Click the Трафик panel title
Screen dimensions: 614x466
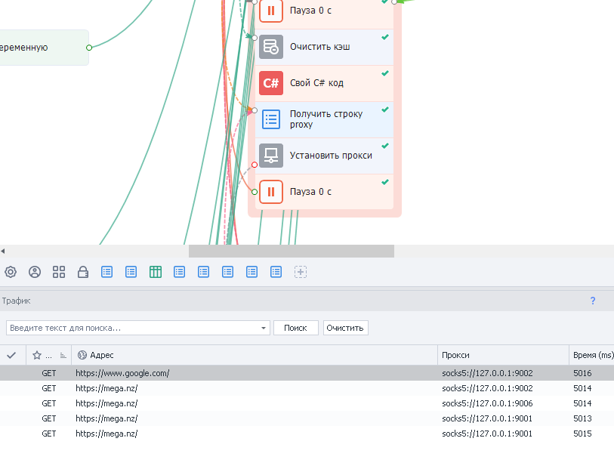pyautogui.click(x=16, y=301)
